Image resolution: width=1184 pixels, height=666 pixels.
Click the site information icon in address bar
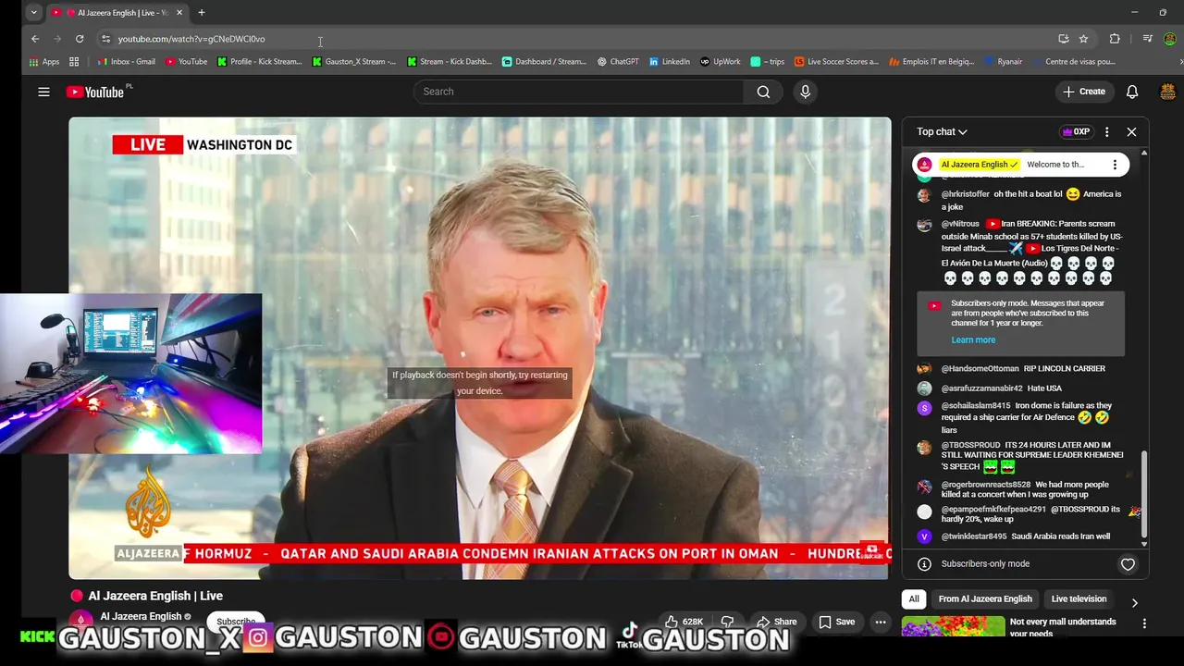(105, 39)
